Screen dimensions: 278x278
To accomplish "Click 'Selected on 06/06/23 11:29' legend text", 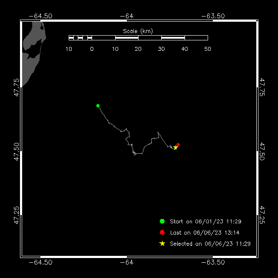I will point(210,244).
